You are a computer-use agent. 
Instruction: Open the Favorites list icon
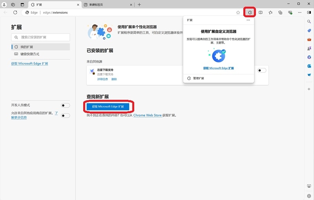pos(270,13)
